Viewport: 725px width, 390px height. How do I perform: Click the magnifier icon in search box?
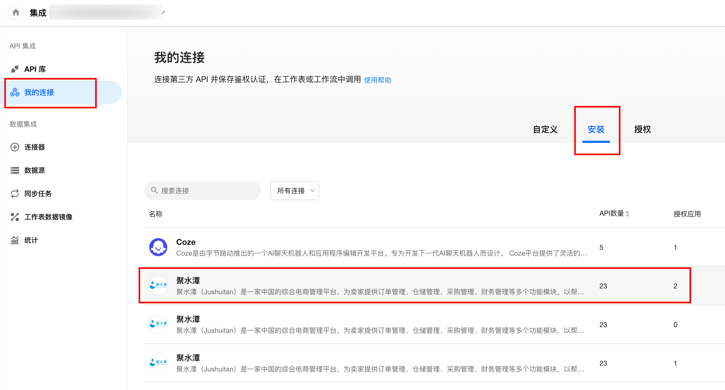154,190
